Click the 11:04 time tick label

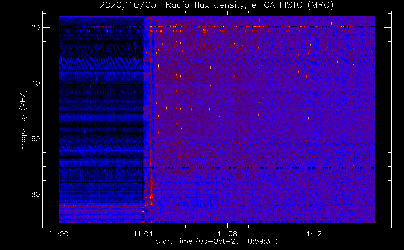143,234
